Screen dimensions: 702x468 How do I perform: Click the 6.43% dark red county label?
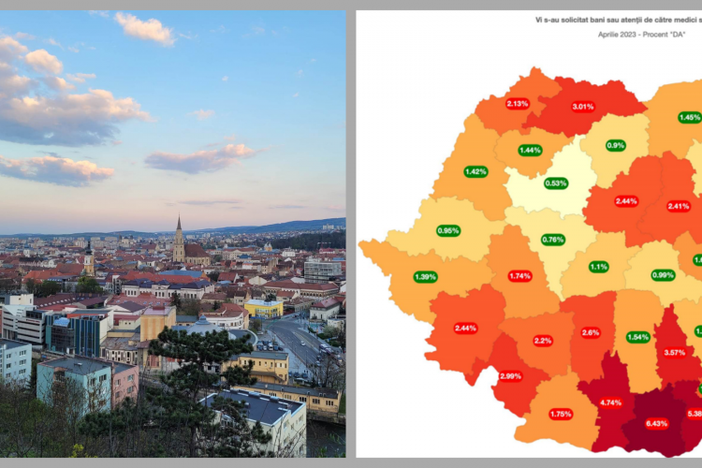657,424
